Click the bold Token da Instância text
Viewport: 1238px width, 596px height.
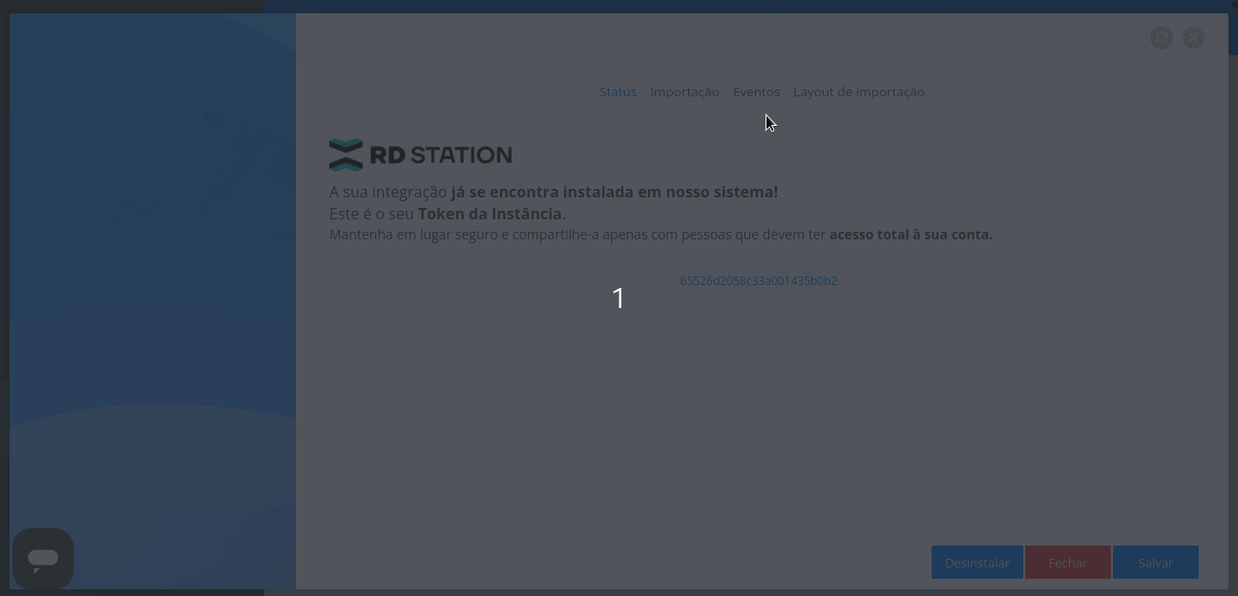(x=490, y=214)
